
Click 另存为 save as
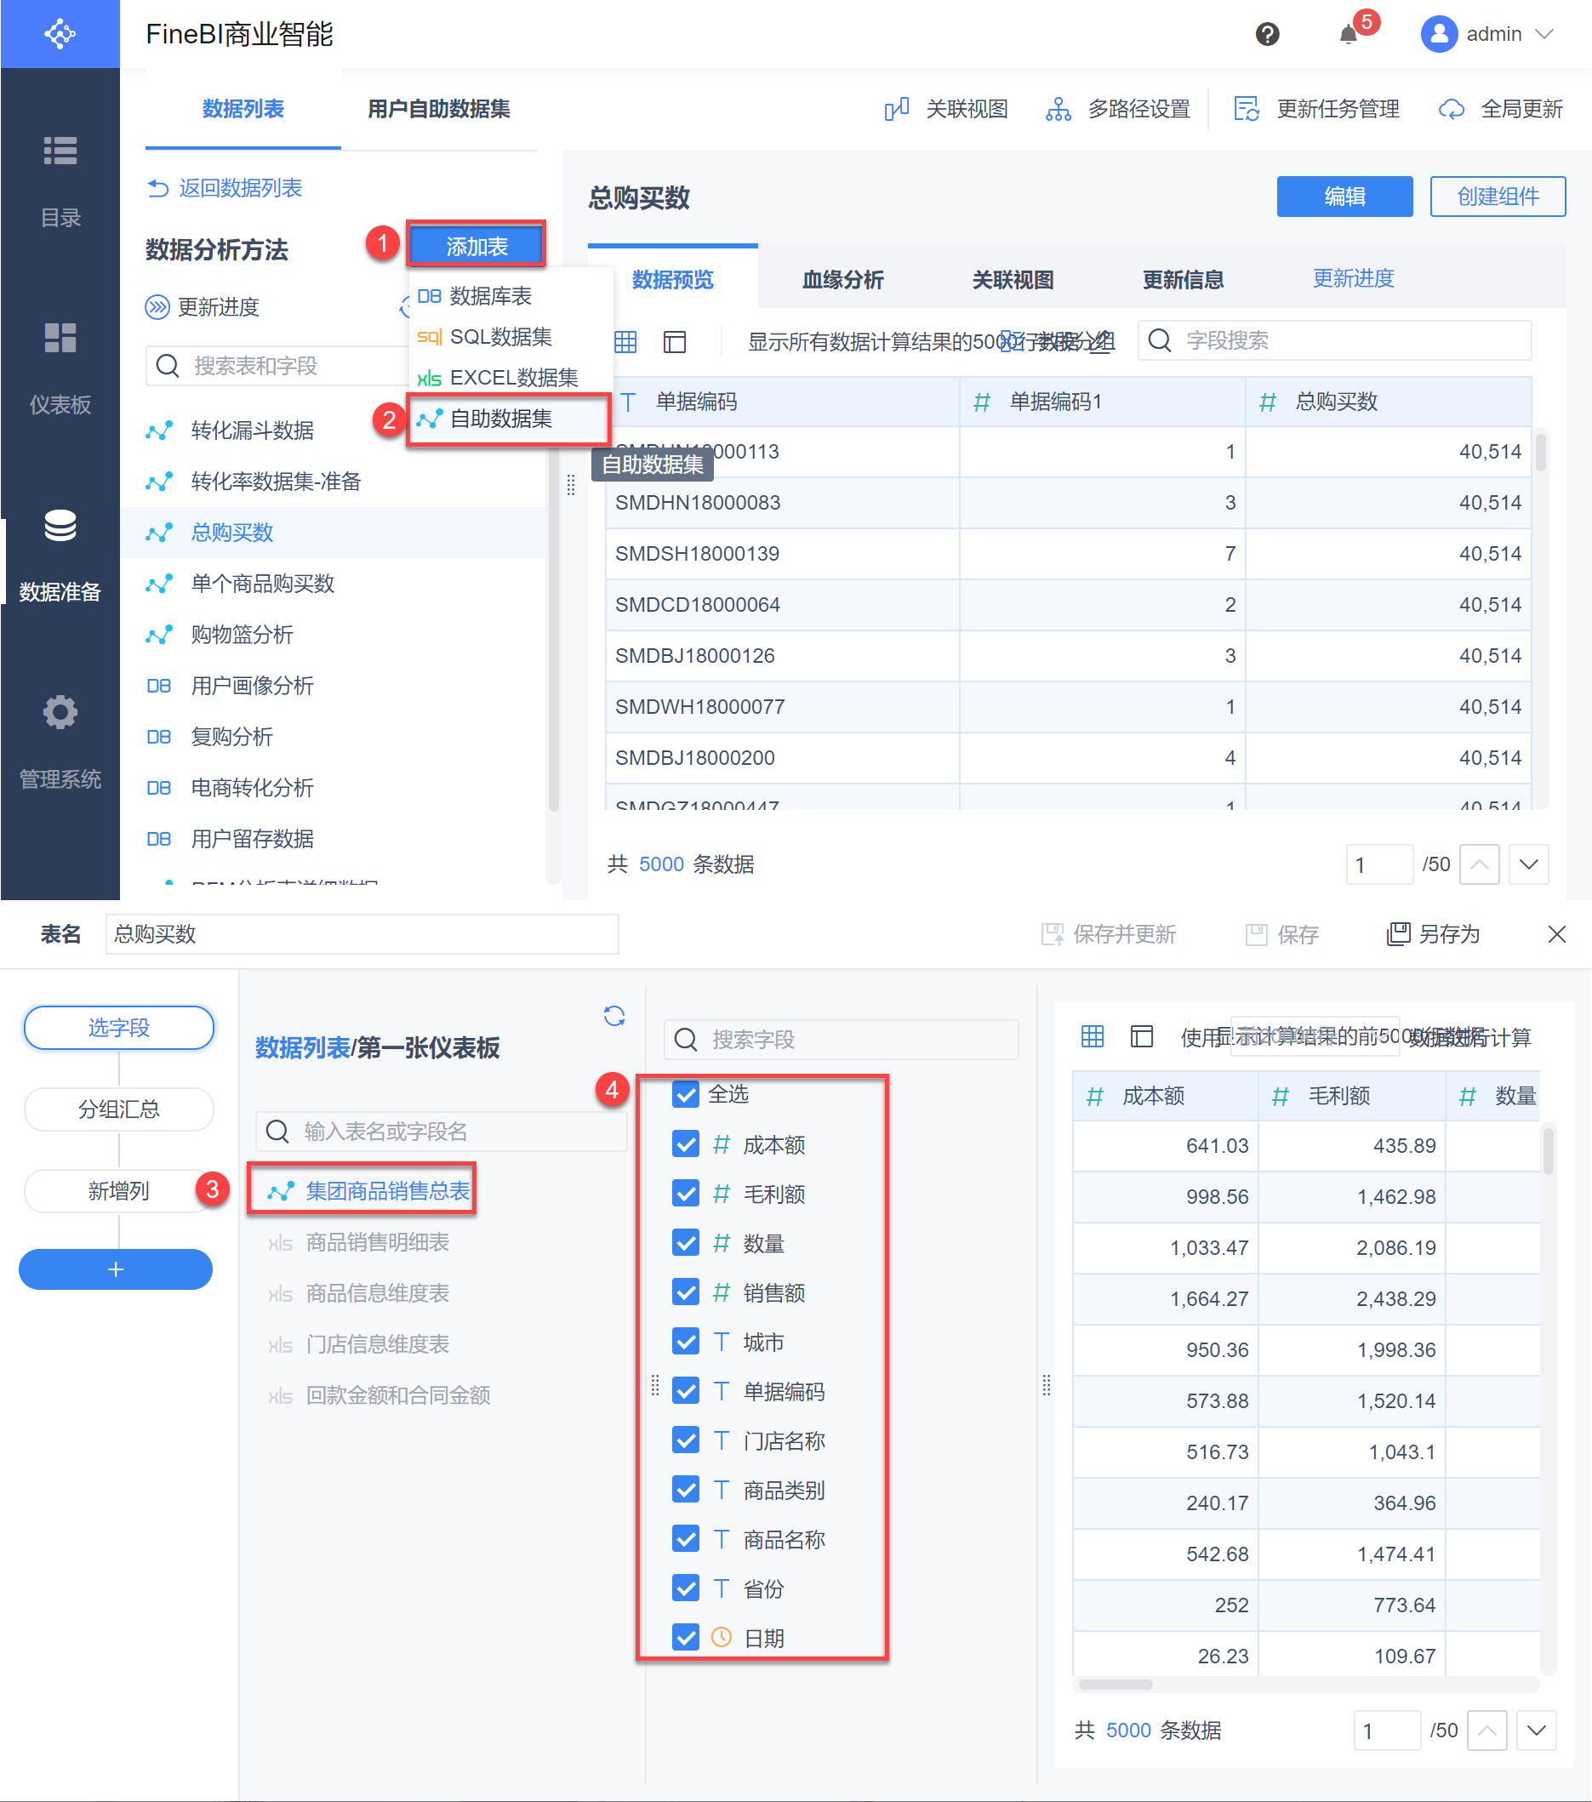(1434, 934)
